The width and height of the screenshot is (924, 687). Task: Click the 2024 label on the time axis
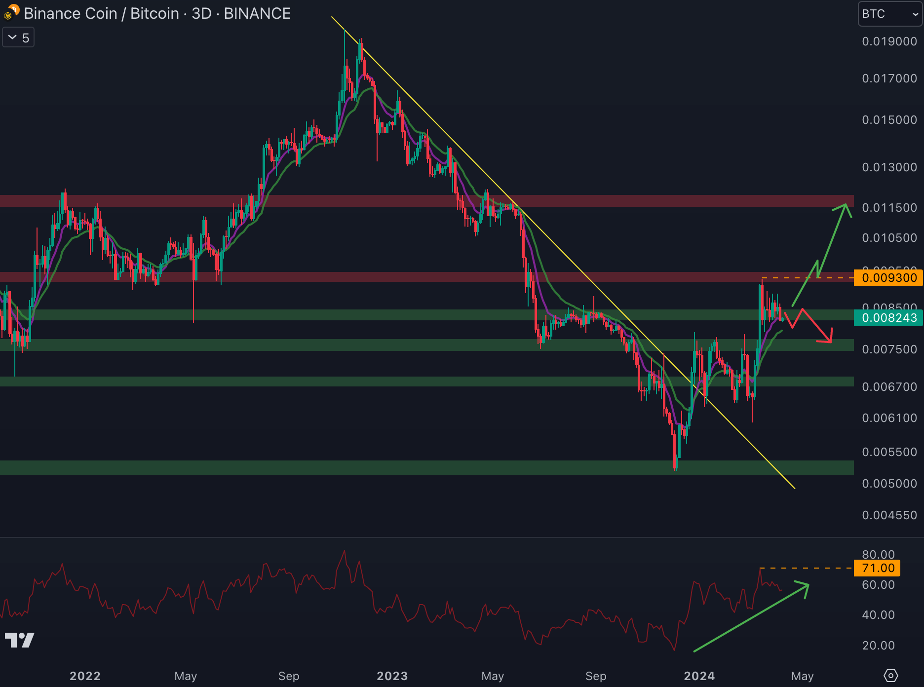coord(699,676)
